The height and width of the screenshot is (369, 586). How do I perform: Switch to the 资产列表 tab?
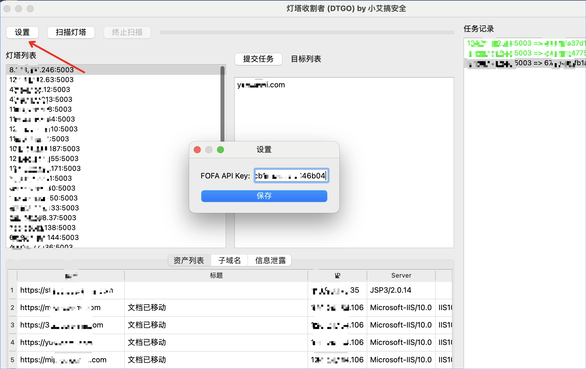click(x=189, y=261)
